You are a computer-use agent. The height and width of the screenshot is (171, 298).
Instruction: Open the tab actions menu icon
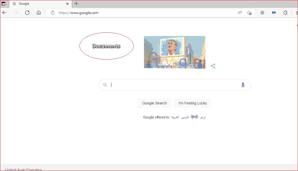[x=3, y=4]
